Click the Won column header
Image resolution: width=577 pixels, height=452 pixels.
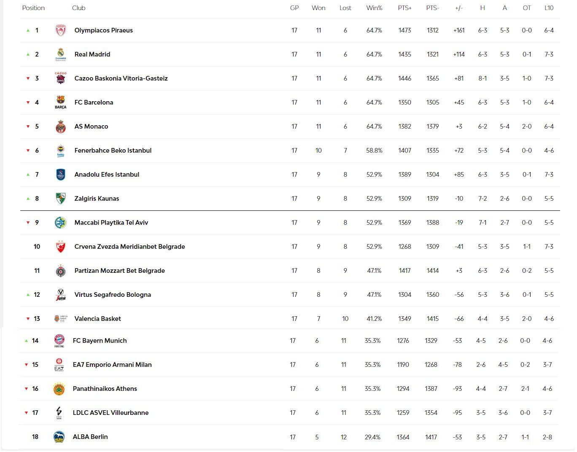click(x=318, y=8)
